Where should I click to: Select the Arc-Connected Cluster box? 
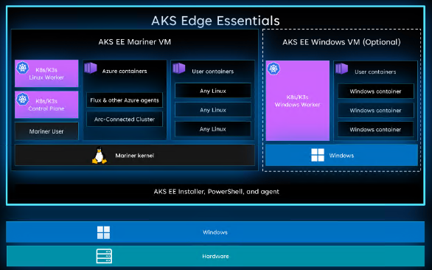pos(125,120)
